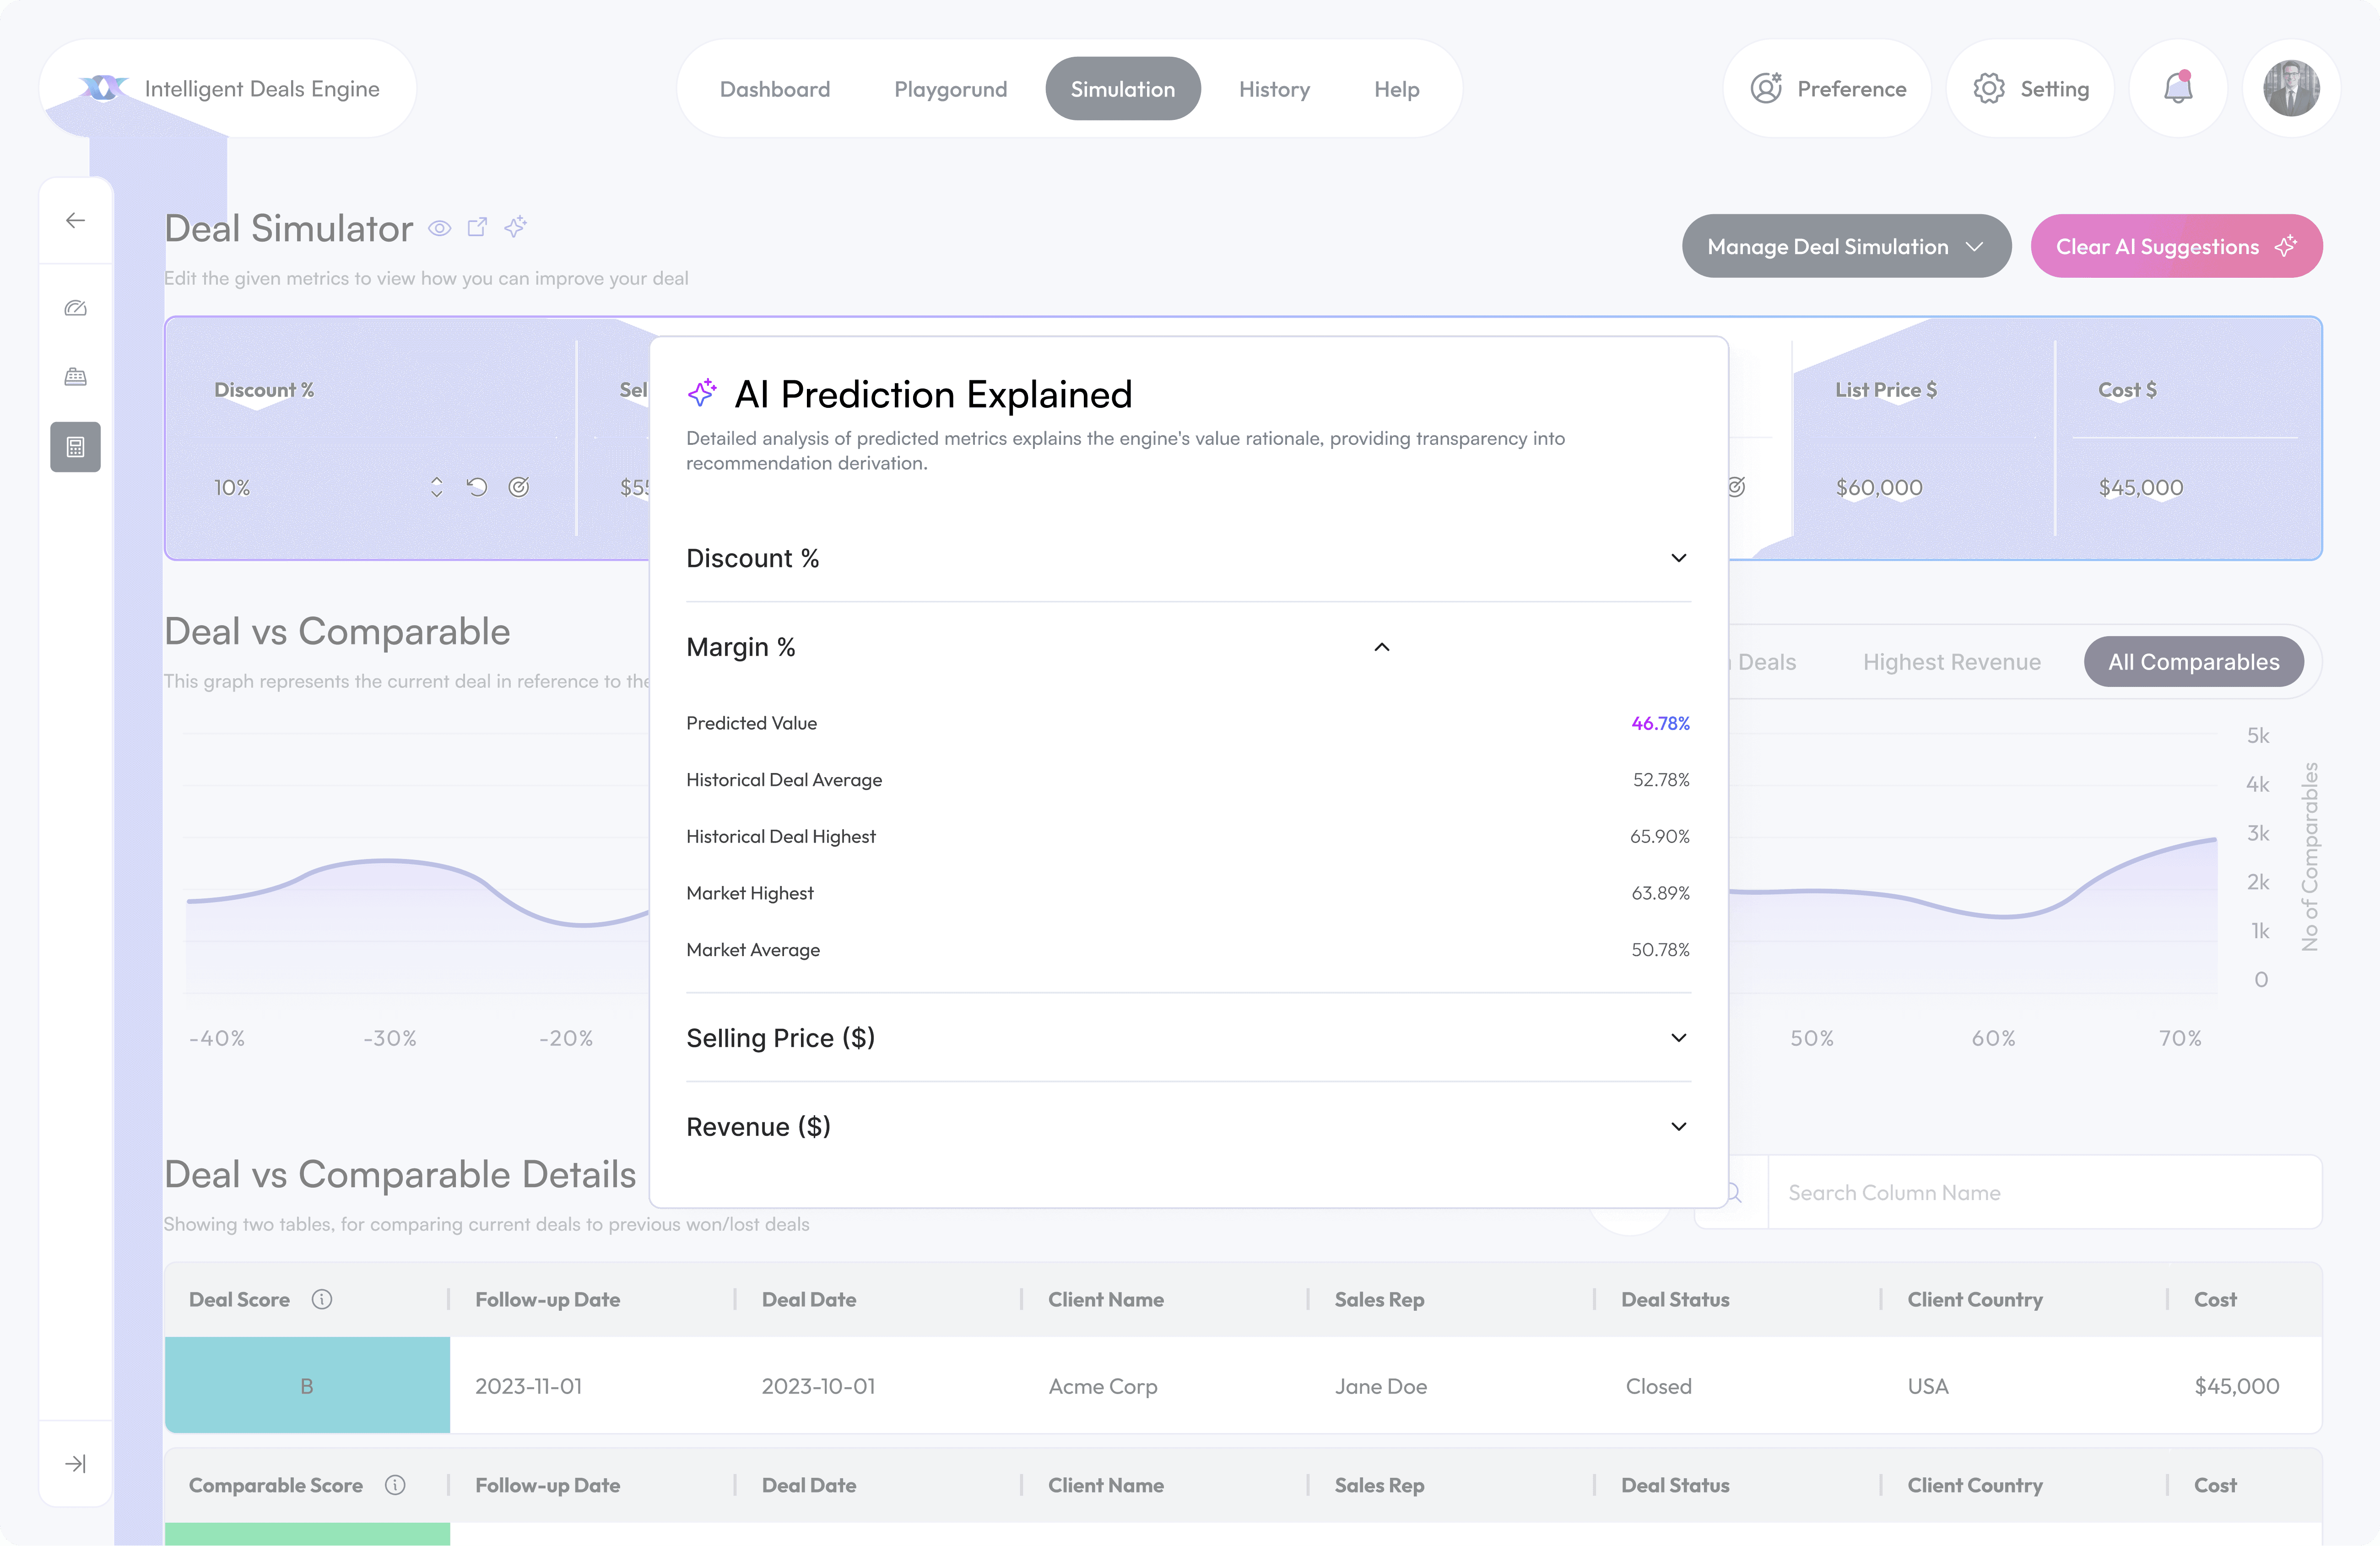The height and width of the screenshot is (1546, 2380).
Task: Open the Manage Deal Simulation dropdown
Action: click(x=1845, y=246)
